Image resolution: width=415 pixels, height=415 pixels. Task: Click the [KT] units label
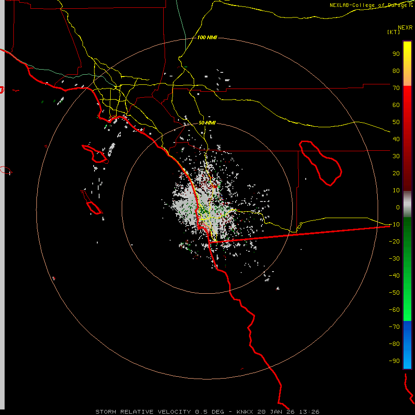394,32
